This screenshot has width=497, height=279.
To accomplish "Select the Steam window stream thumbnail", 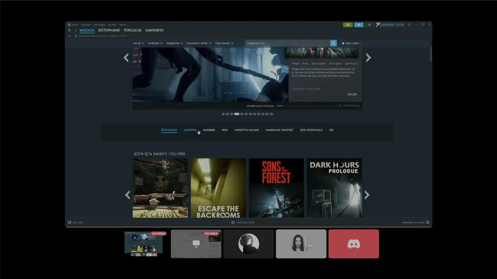I will click(x=144, y=244).
